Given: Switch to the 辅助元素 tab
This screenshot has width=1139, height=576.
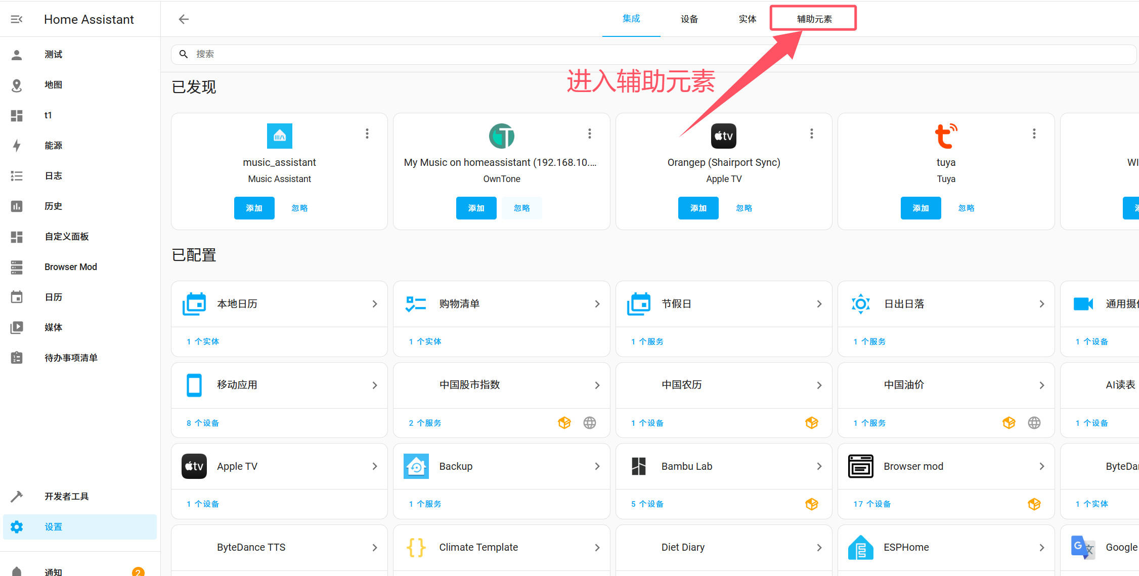Looking at the screenshot, I should (814, 19).
